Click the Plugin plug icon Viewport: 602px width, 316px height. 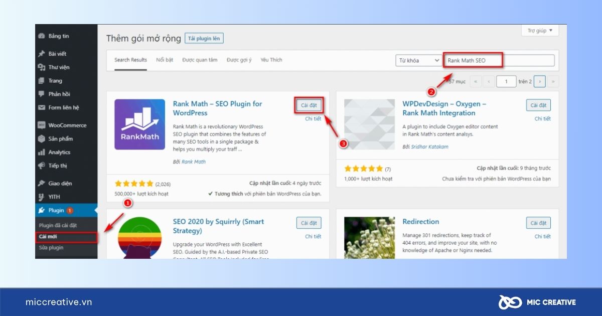click(x=42, y=211)
